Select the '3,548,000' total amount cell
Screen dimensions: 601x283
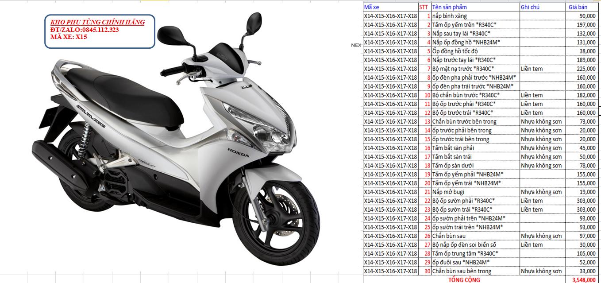581,279
